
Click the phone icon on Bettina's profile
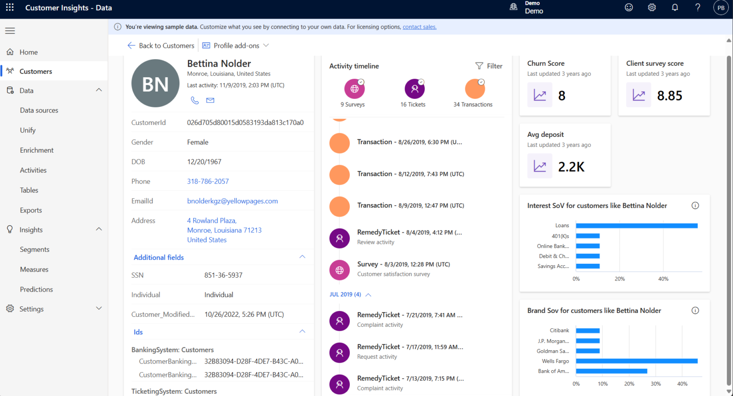195,100
